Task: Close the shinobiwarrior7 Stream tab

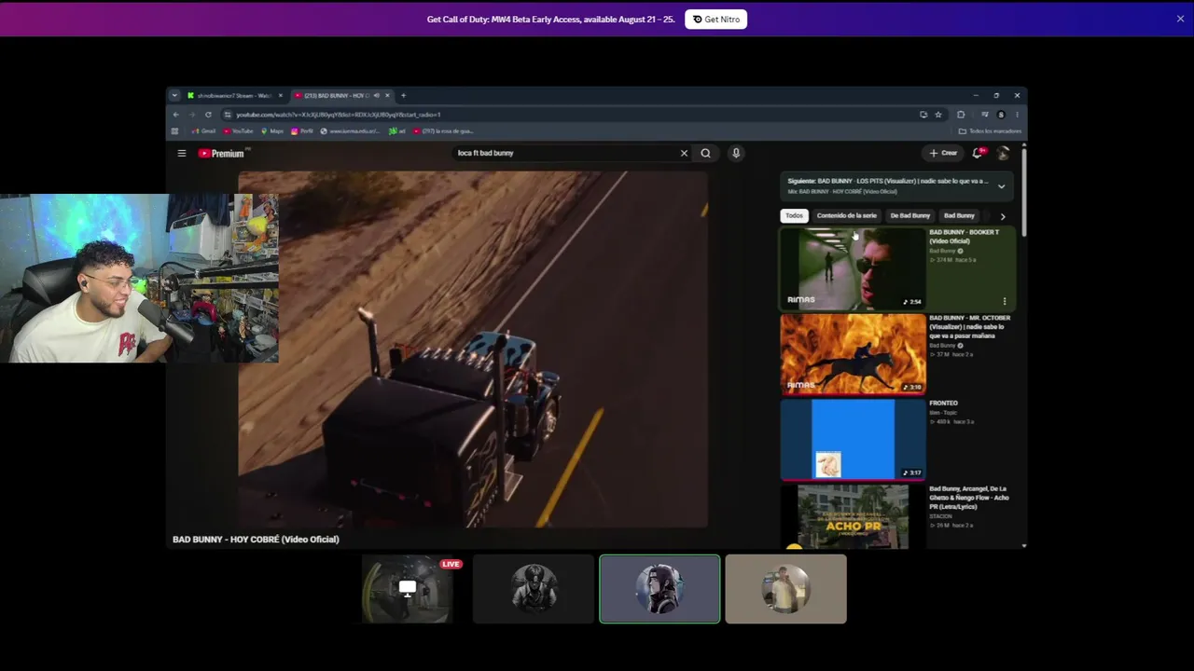Action: click(280, 95)
